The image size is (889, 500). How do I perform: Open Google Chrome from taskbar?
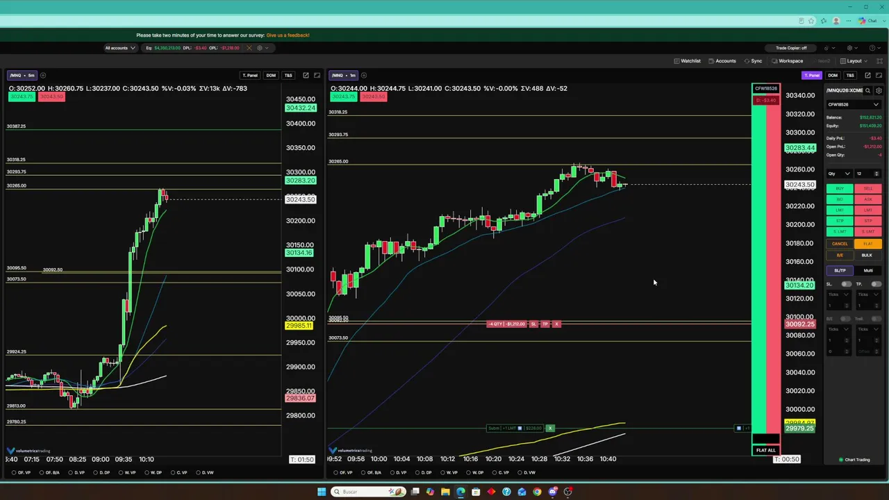[537, 492]
